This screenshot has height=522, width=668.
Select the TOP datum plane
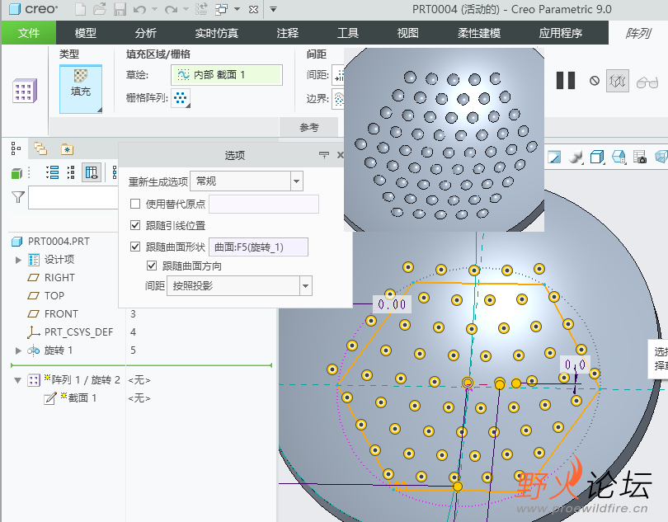click(54, 296)
